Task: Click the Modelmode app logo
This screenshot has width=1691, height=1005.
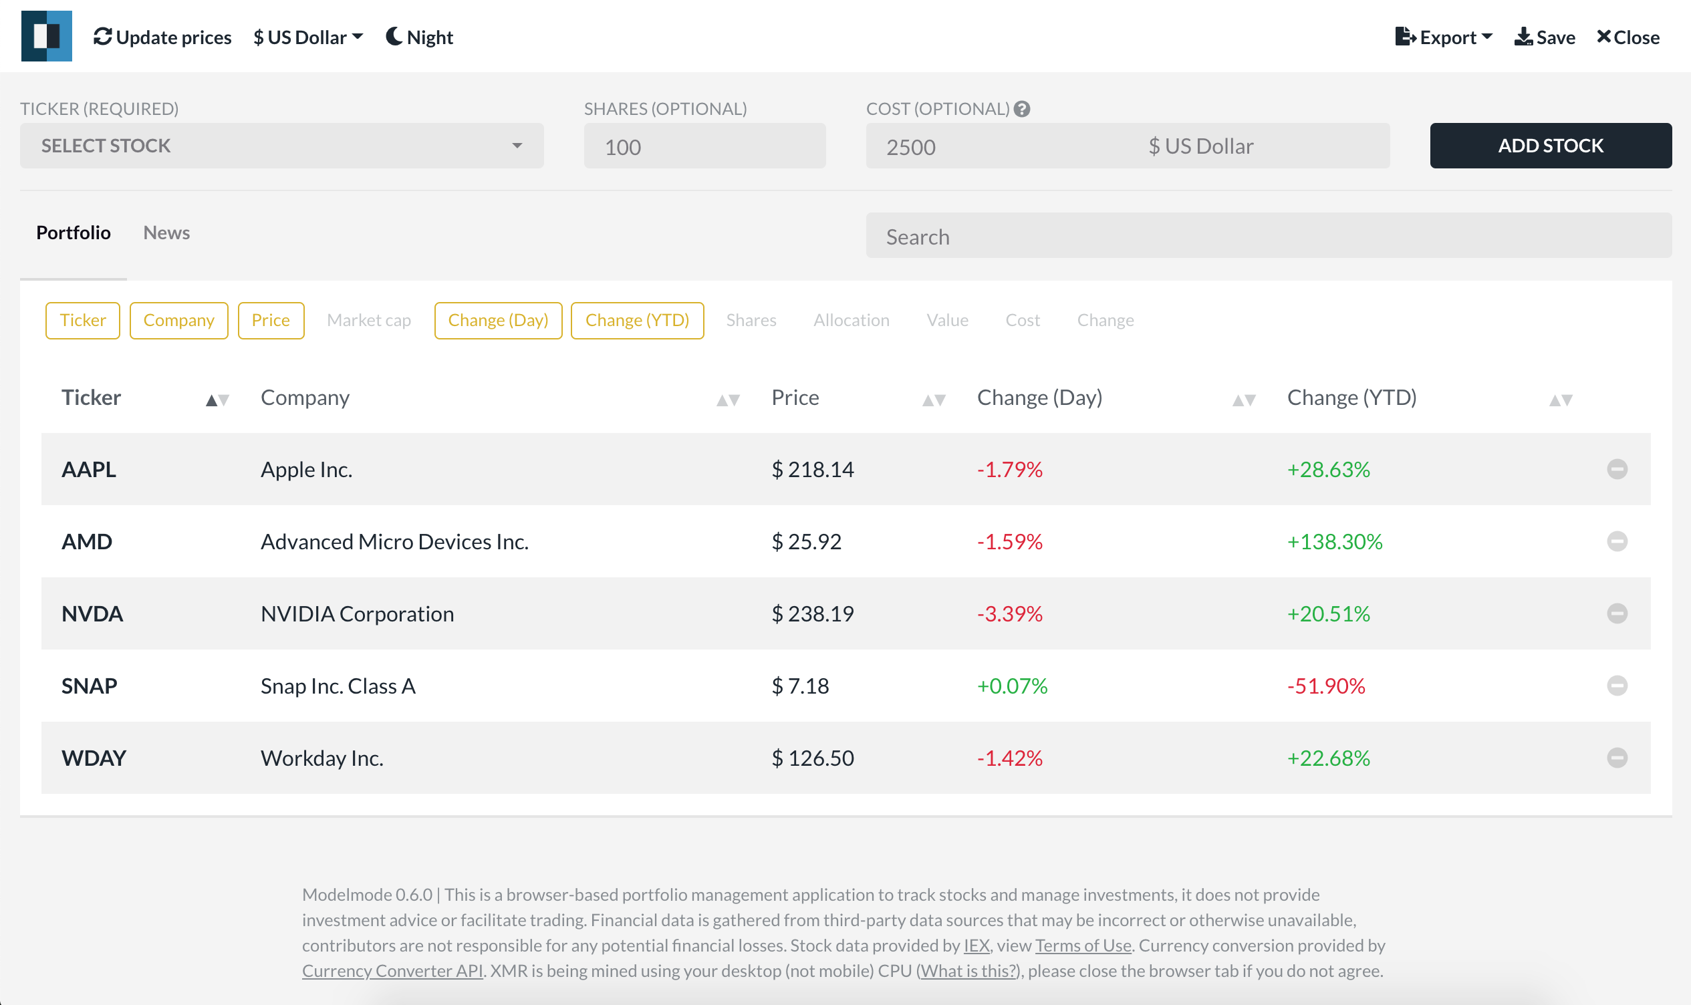Action: 46,36
